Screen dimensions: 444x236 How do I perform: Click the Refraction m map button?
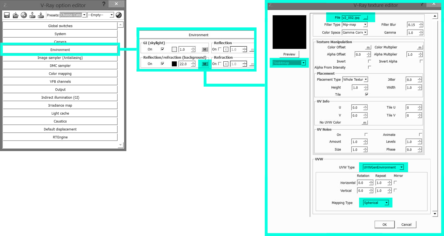point(252,64)
